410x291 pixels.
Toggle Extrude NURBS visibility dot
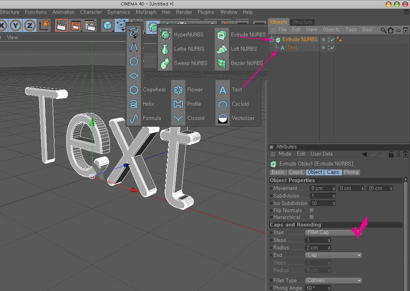pos(324,40)
